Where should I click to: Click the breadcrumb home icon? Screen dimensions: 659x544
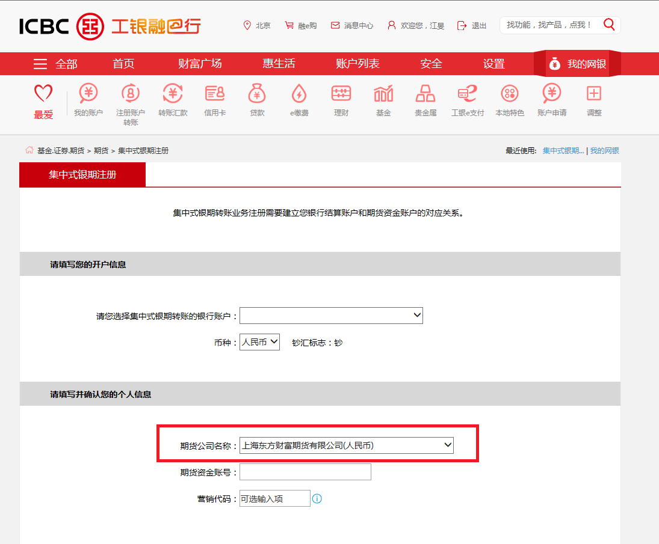click(x=29, y=150)
